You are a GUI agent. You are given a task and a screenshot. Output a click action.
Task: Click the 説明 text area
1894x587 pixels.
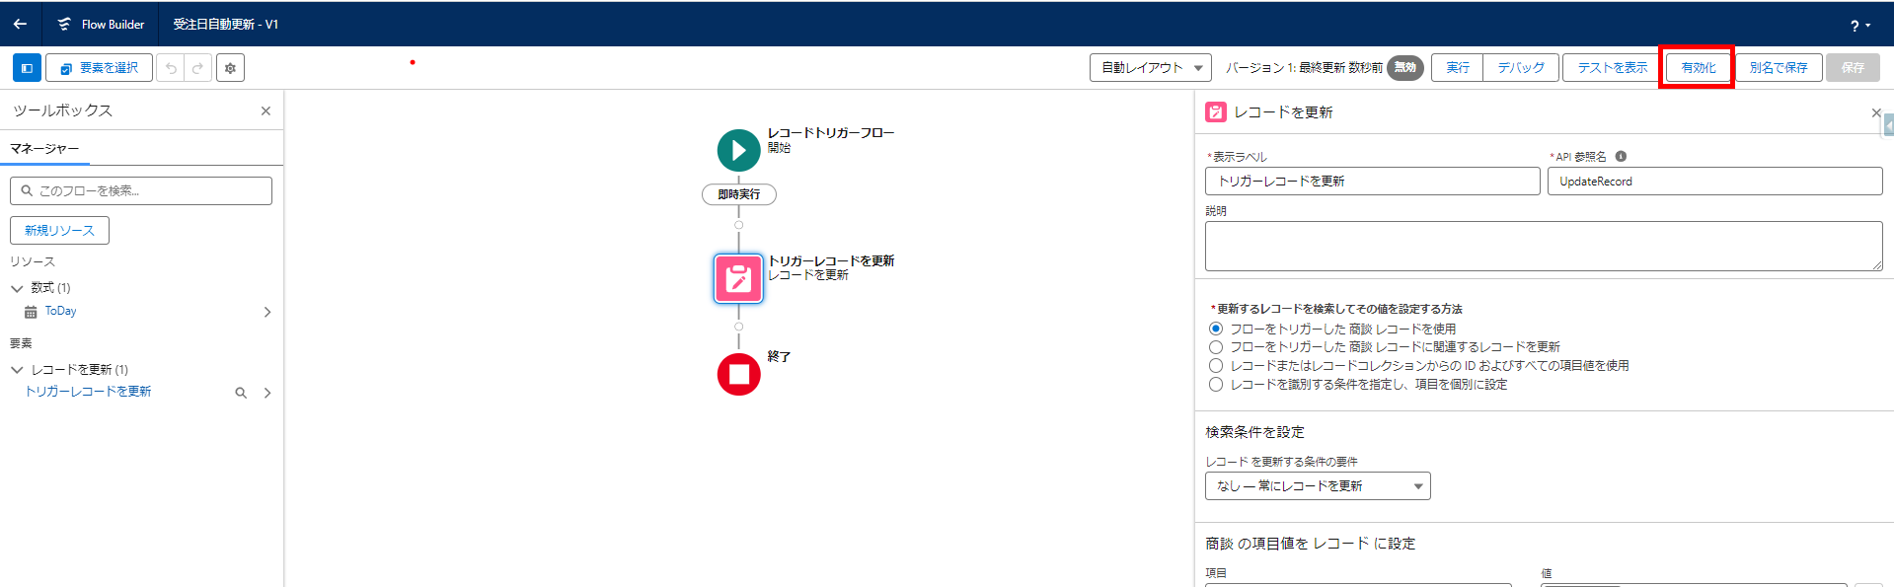pos(1544,247)
